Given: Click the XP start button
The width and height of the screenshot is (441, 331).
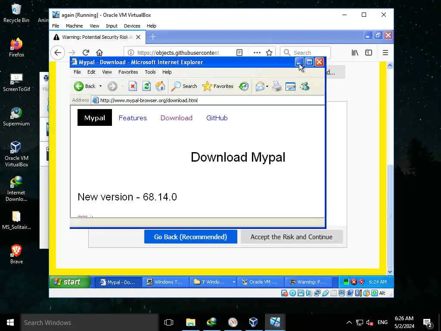Looking at the screenshot, I should click(x=70, y=282).
